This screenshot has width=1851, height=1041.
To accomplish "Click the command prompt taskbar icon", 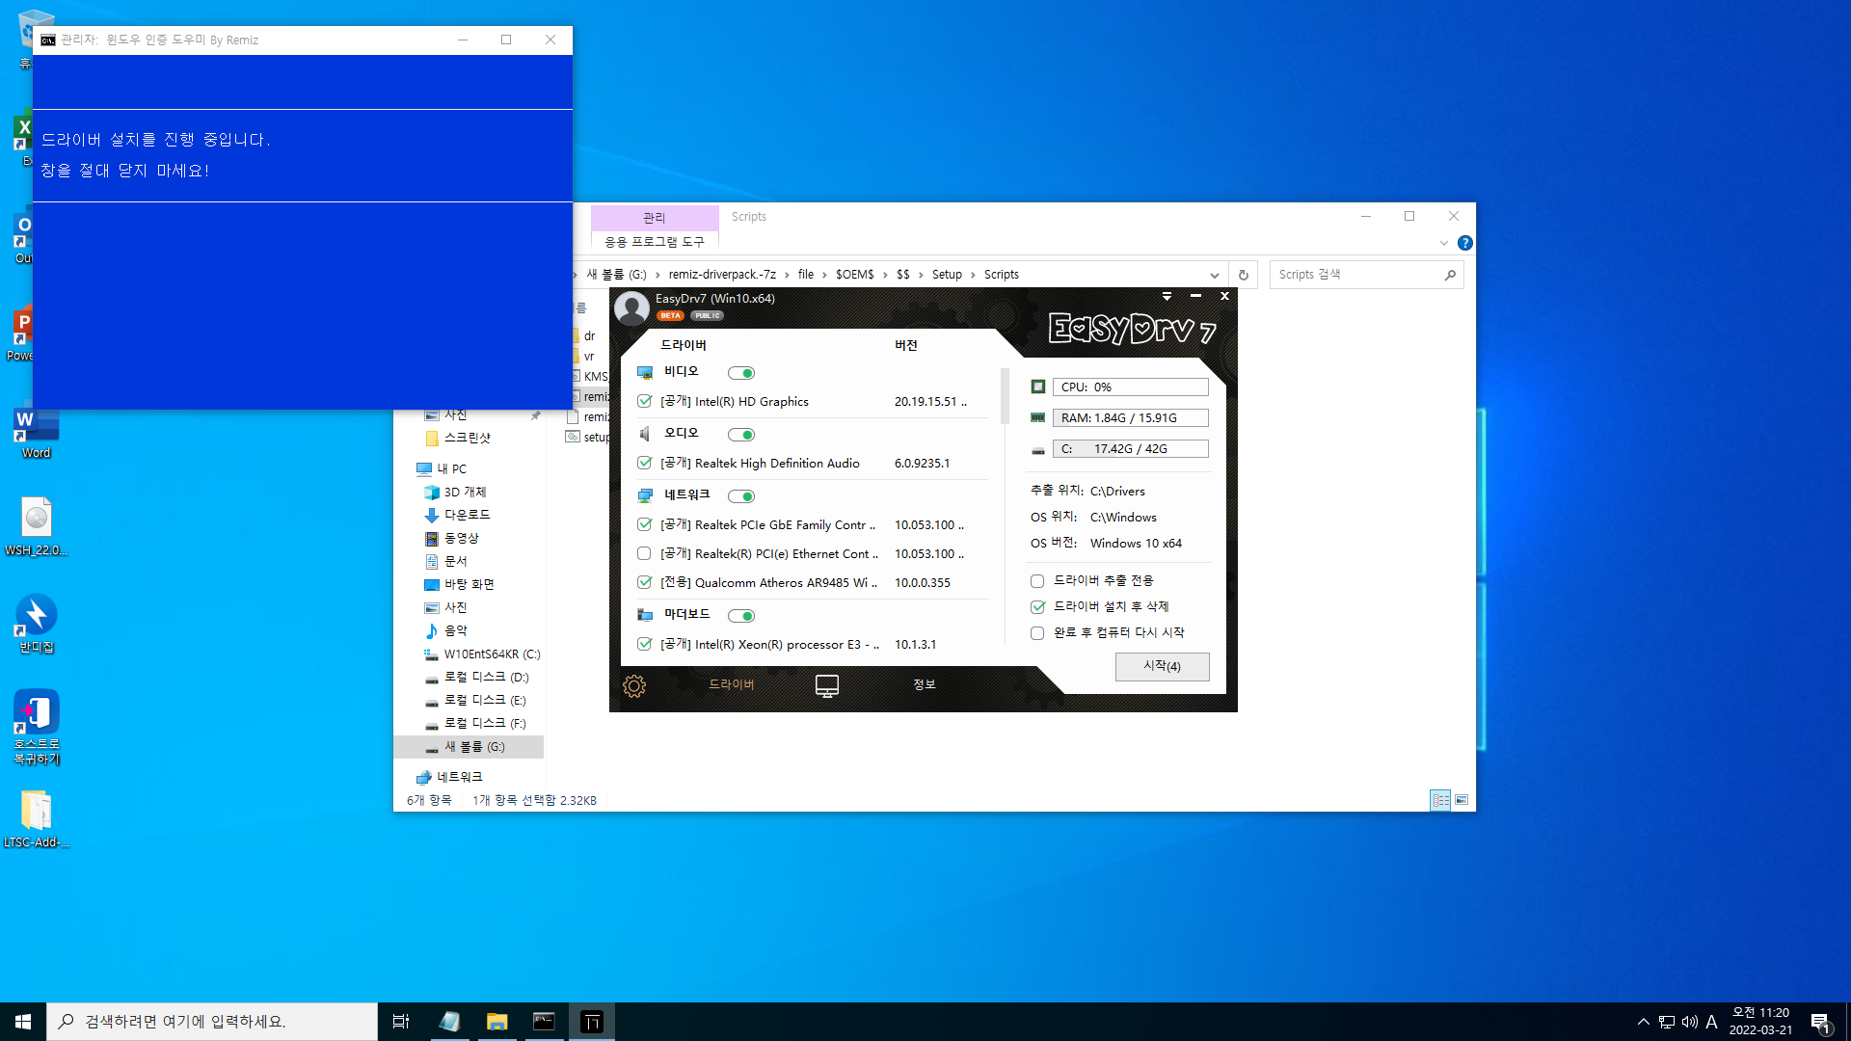I will pyautogui.click(x=544, y=1022).
